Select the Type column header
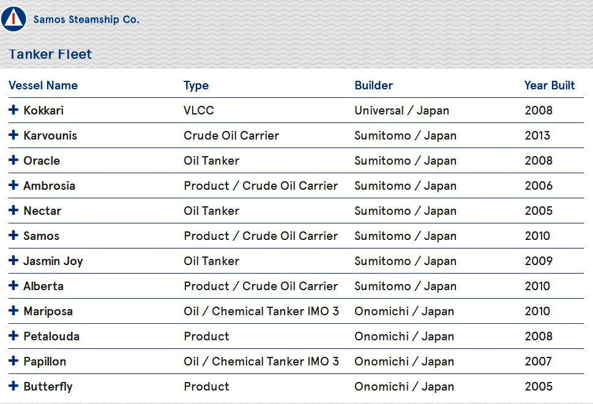This screenshot has height=404, width=593. click(x=196, y=86)
